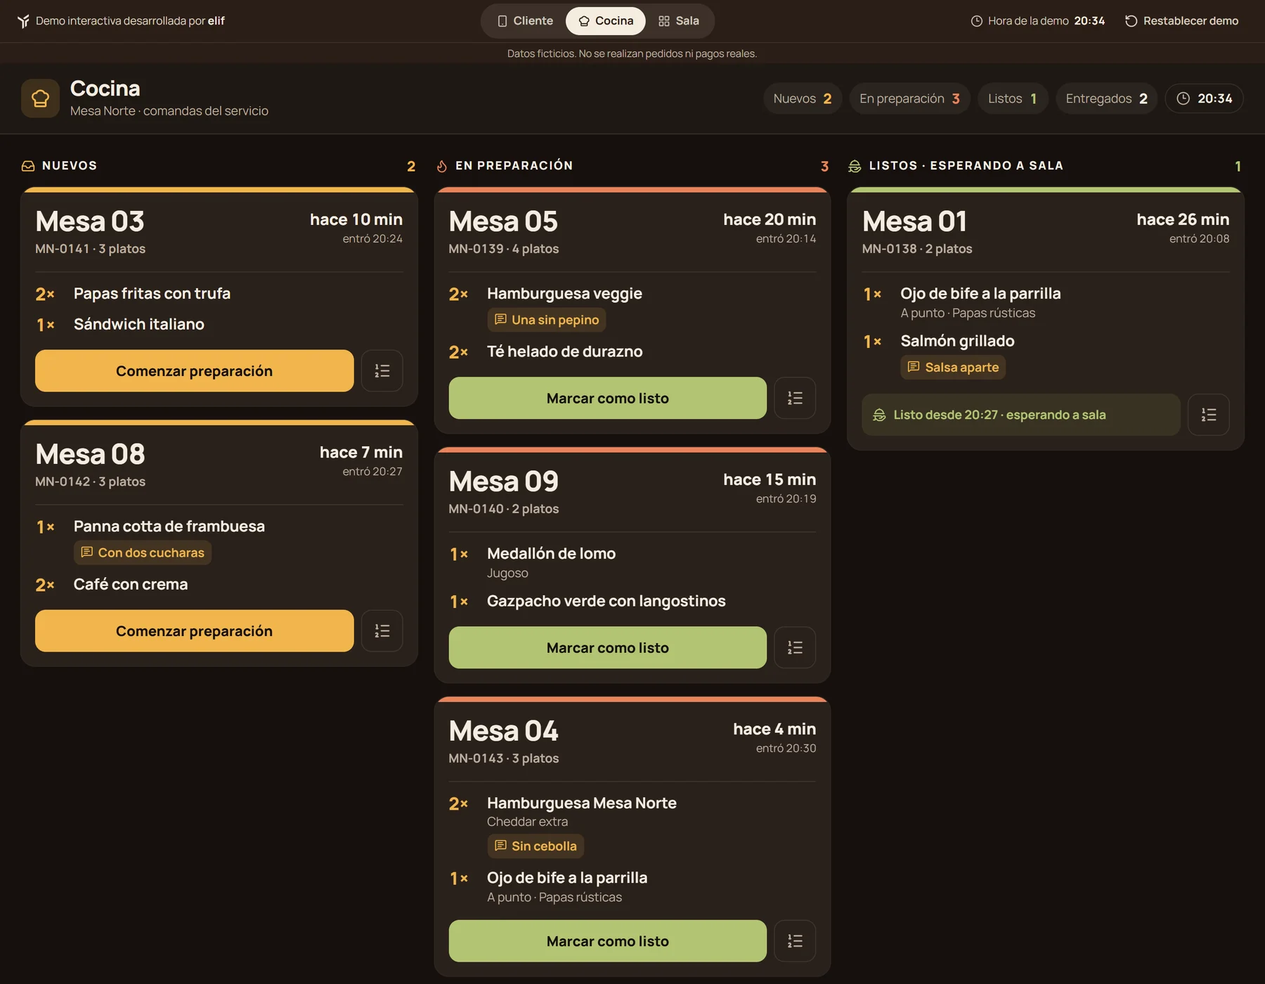Click the note icon in Salsa aparte tag
Image resolution: width=1265 pixels, height=984 pixels.
pyautogui.click(x=914, y=367)
